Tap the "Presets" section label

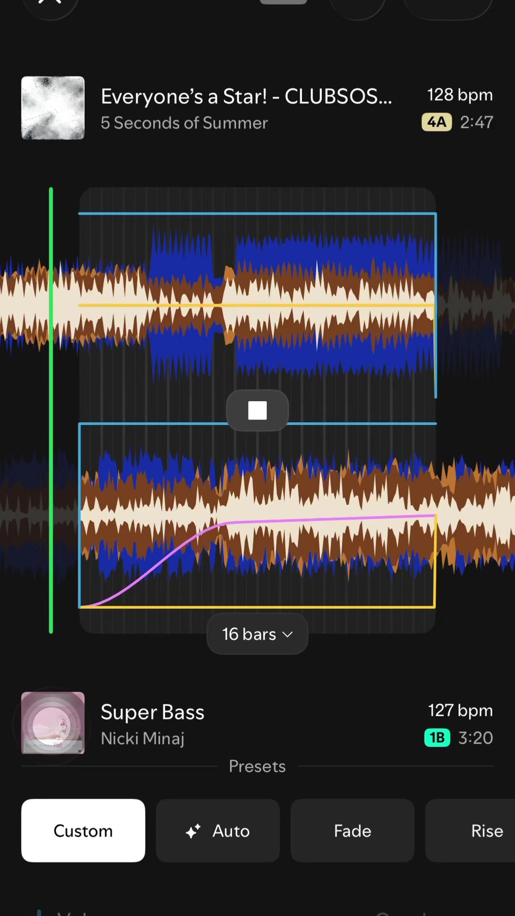click(x=257, y=766)
